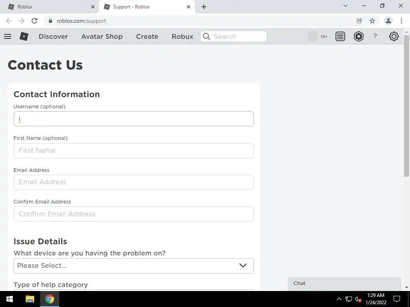The height and width of the screenshot is (307, 410).
Task: Click the 13+ age label
Action: 324,36
